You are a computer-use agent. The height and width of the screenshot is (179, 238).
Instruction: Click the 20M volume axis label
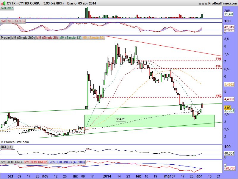227,11
